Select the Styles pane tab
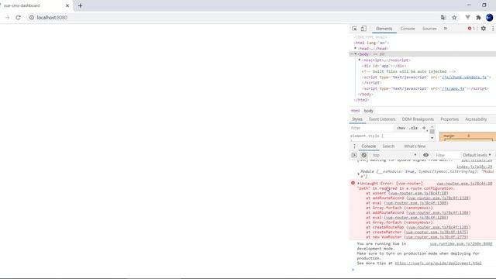 pyautogui.click(x=357, y=119)
